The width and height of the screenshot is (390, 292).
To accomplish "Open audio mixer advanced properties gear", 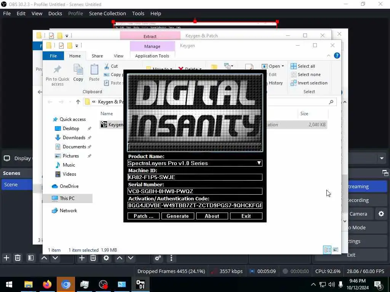I will click(158, 258).
